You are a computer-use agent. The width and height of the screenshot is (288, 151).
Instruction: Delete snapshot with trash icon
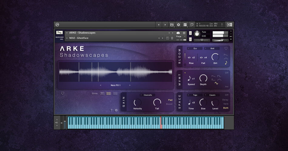[x=172, y=38]
